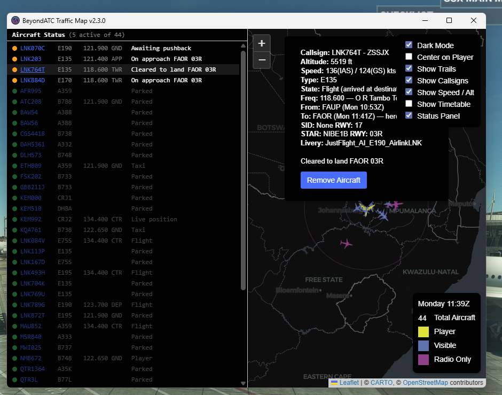Click the green status dot for NMB672
The image size is (502, 395).
(15, 358)
